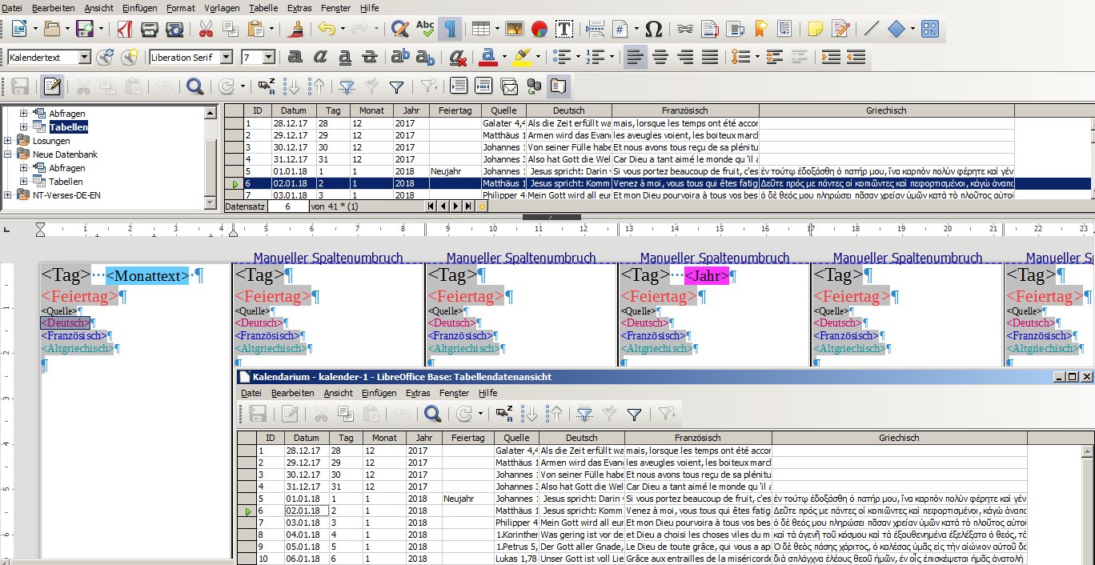Apply subscript to the text

[x=425, y=58]
